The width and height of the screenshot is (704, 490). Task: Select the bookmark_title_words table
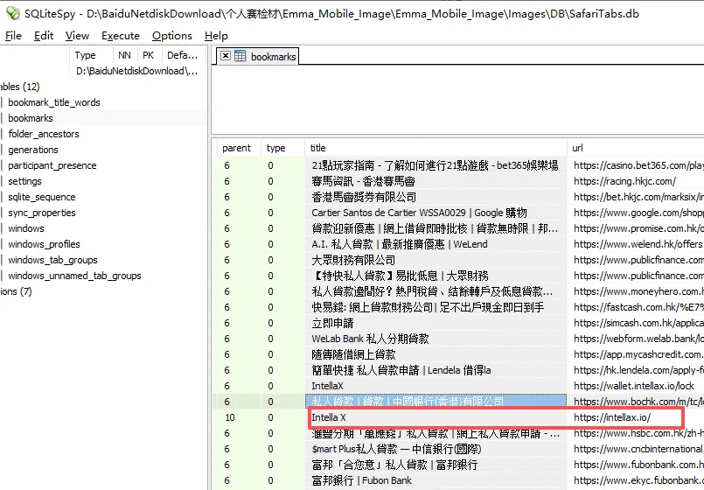(x=54, y=102)
